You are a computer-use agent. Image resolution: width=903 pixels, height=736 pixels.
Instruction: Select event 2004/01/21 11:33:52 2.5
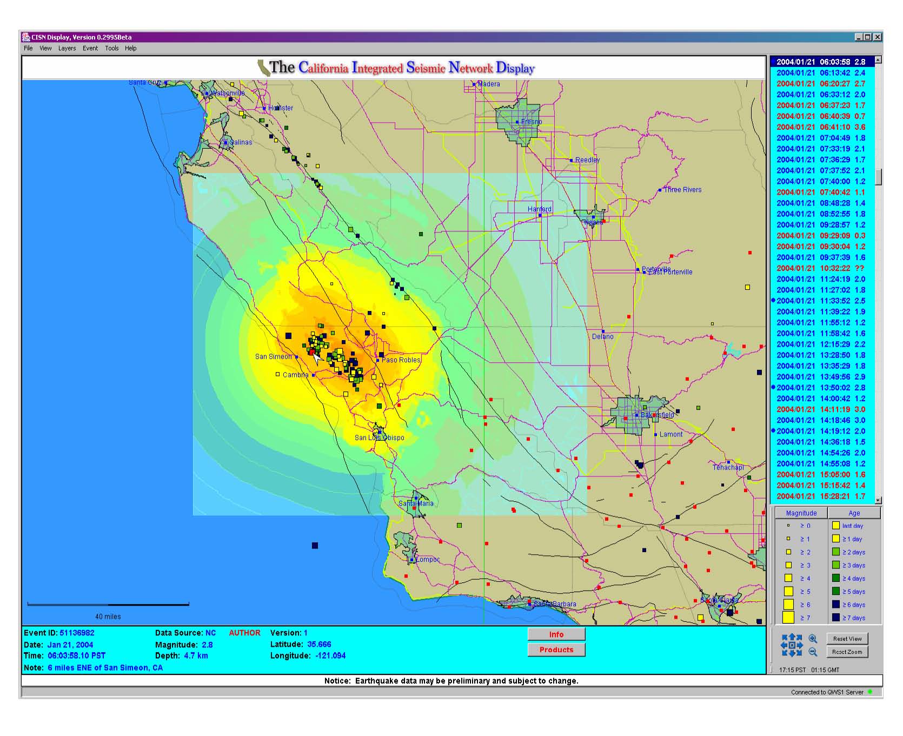[x=822, y=301]
